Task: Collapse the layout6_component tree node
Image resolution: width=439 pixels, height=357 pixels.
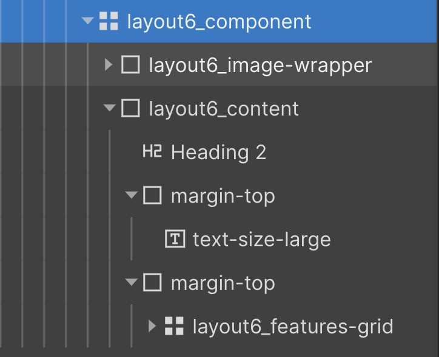Action: click(88, 21)
